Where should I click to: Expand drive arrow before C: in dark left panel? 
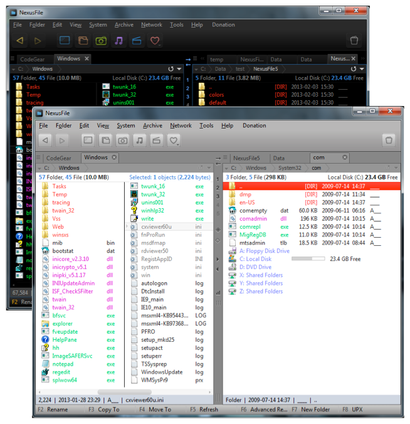(x=13, y=69)
